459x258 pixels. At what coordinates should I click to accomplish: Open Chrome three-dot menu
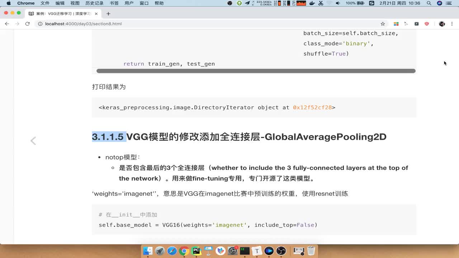click(452, 24)
